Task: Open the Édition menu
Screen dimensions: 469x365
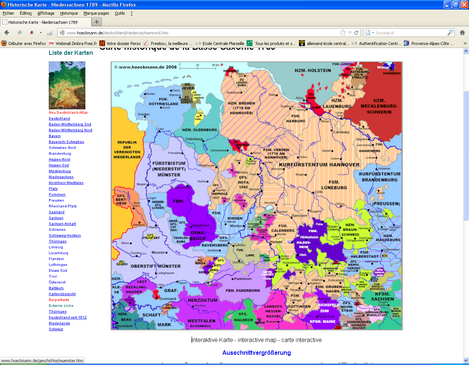Action: click(x=26, y=13)
